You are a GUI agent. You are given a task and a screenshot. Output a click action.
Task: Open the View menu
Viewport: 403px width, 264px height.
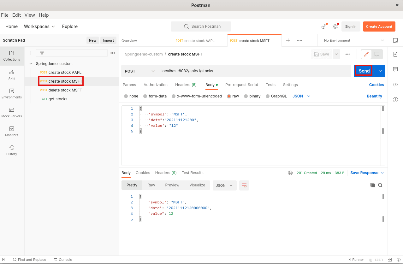30,15
